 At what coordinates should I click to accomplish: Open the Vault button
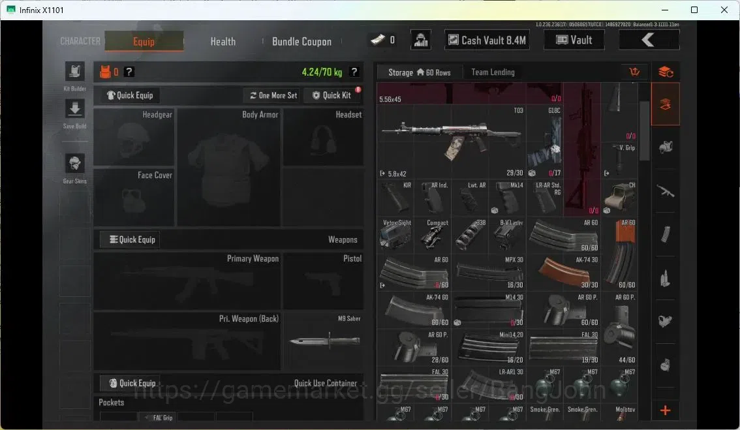pyautogui.click(x=574, y=40)
